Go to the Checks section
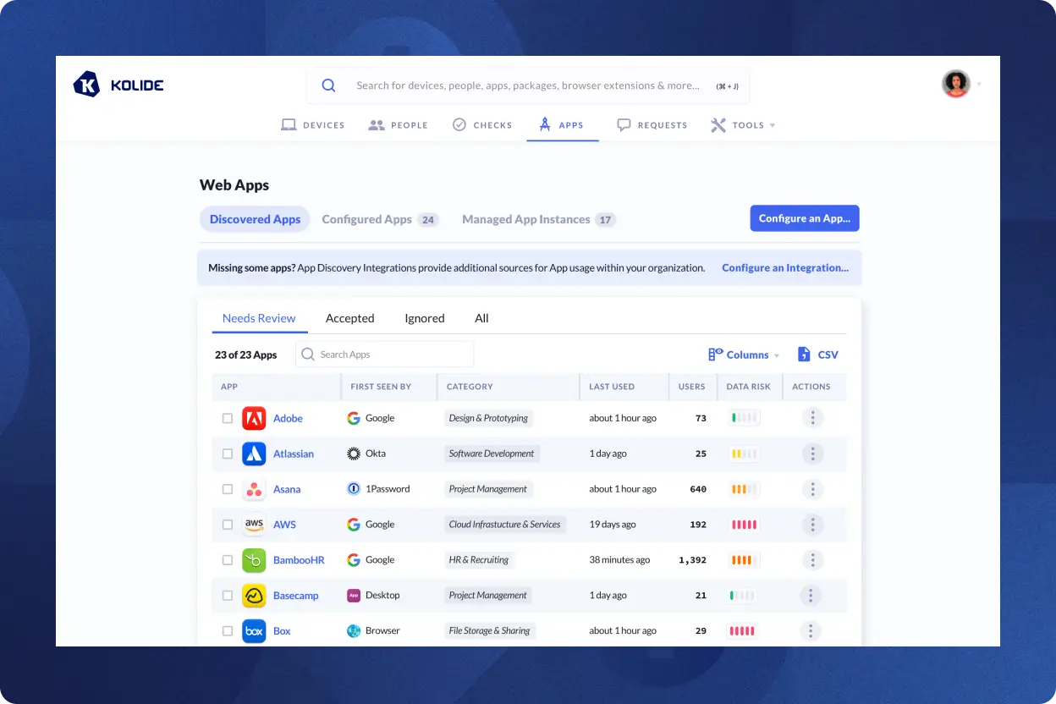This screenshot has width=1056, height=704. (x=482, y=125)
